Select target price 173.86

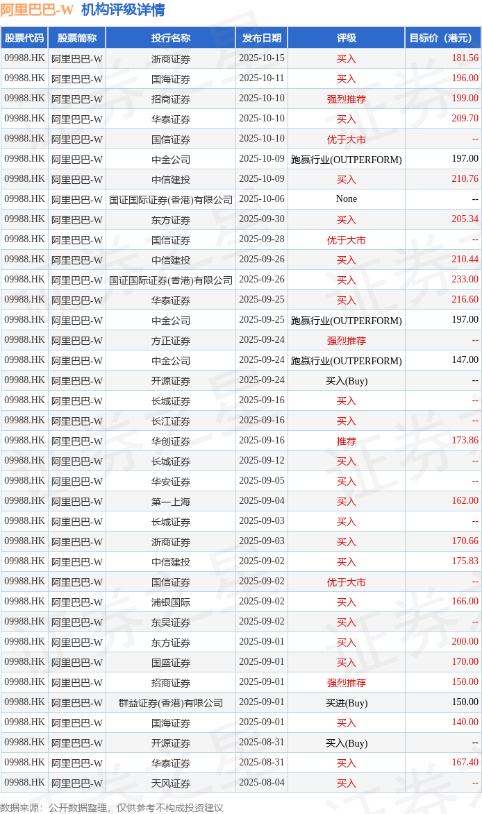pyautogui.click(x=465, y=440)
